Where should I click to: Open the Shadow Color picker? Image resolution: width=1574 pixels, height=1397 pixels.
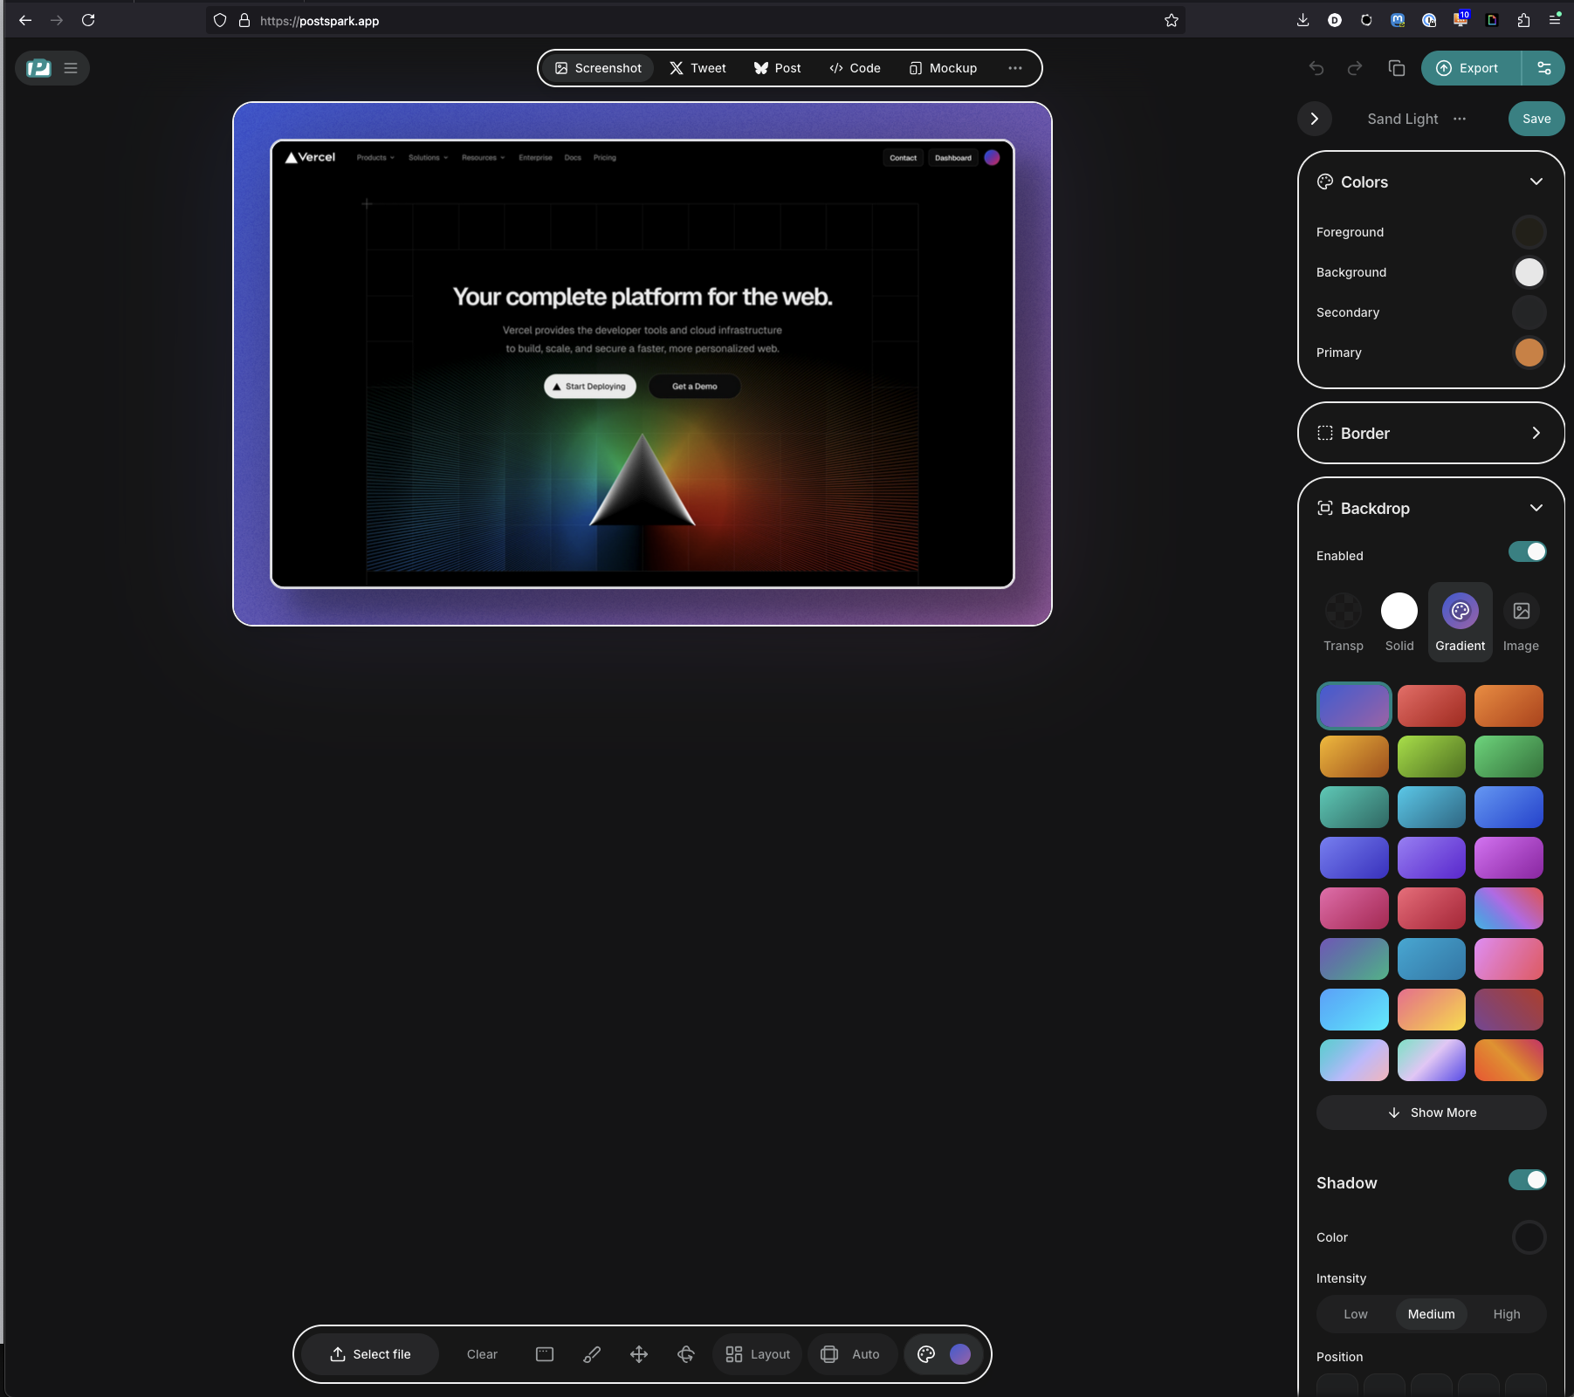pos(1529,1237)
